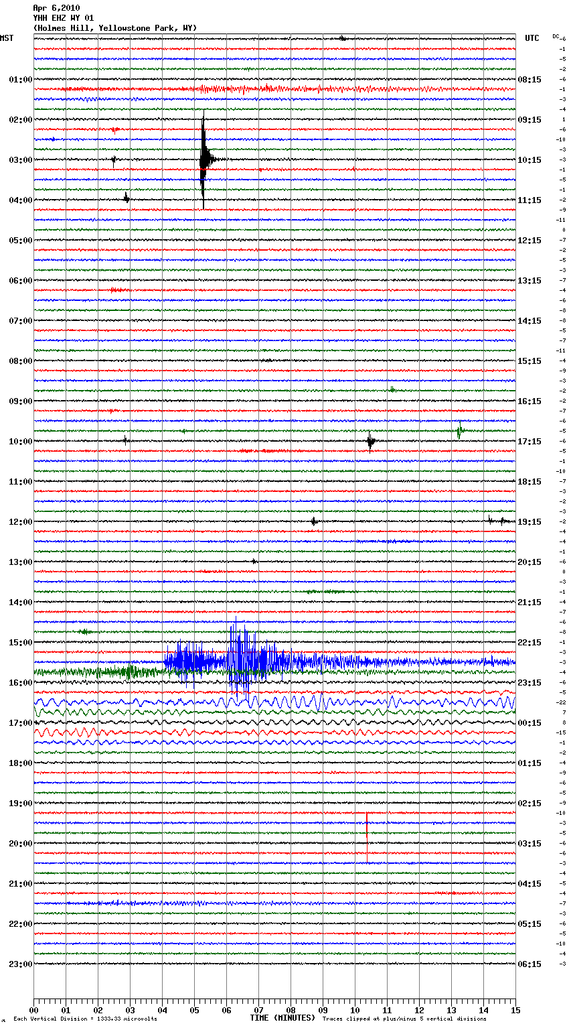569x1028 pixels.
Task: Click the 23:00 MST hour label
Action: [20, 964]
